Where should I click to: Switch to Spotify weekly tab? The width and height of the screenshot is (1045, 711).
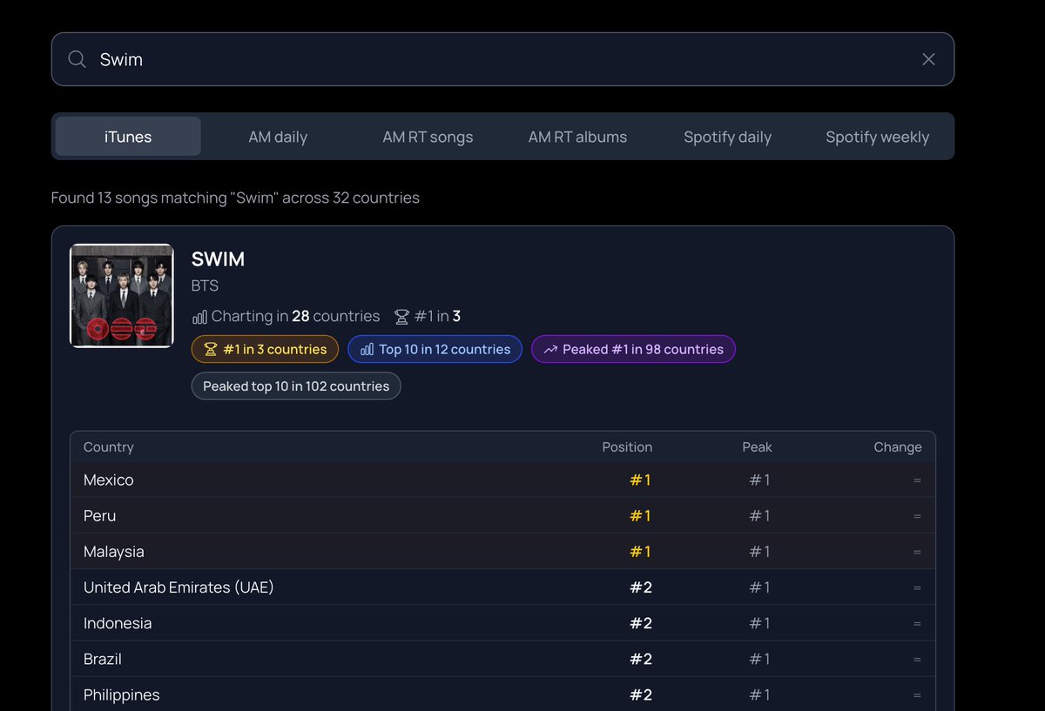point(877,137)
